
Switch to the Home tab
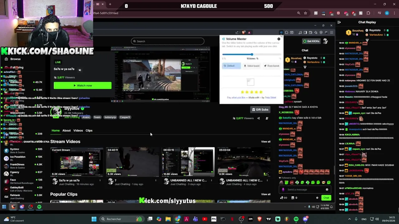pyautogui.click(x=55, y=130)
